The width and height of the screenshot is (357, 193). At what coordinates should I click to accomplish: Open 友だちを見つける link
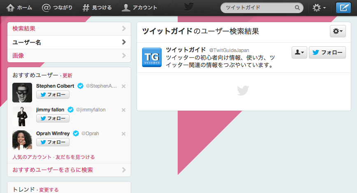tap(75, 157)
